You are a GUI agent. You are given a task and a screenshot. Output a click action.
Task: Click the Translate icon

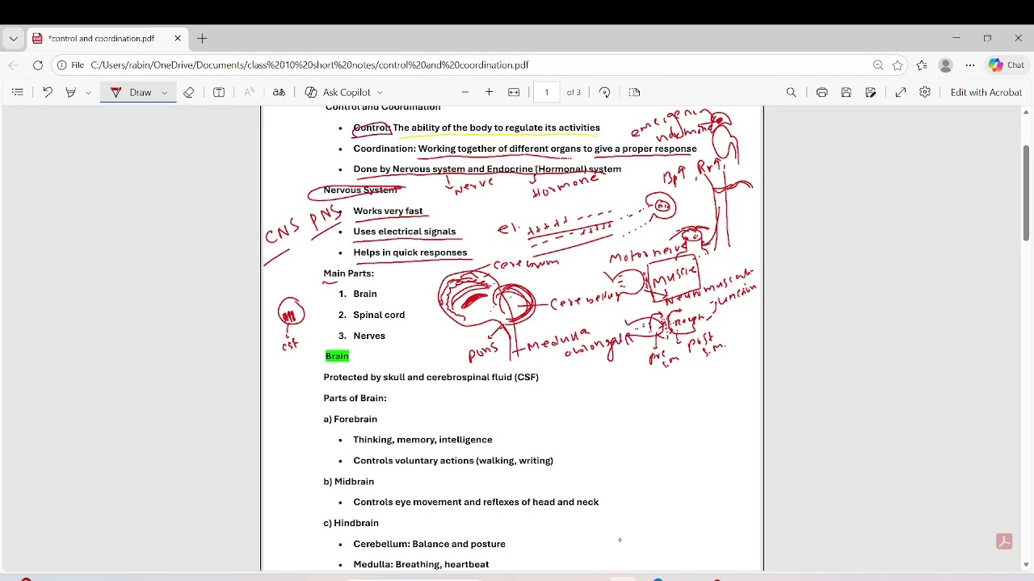coord(279,93)
